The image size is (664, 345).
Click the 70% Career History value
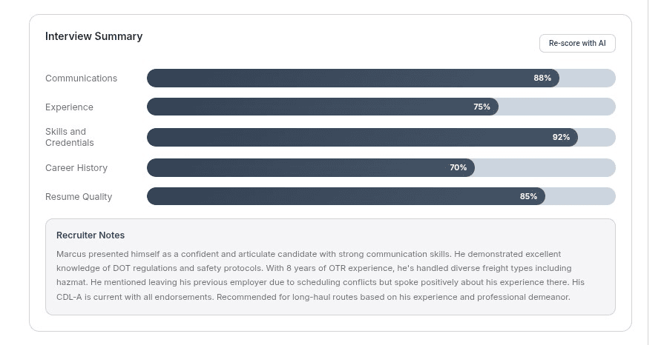pyautogui.click(x=458, y=167)
